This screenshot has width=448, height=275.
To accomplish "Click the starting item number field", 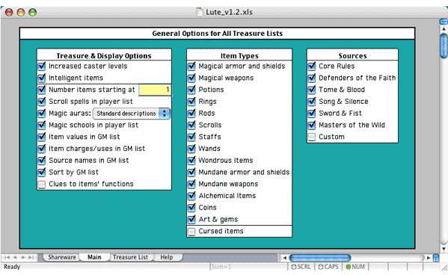I will [x=155, y=90].
